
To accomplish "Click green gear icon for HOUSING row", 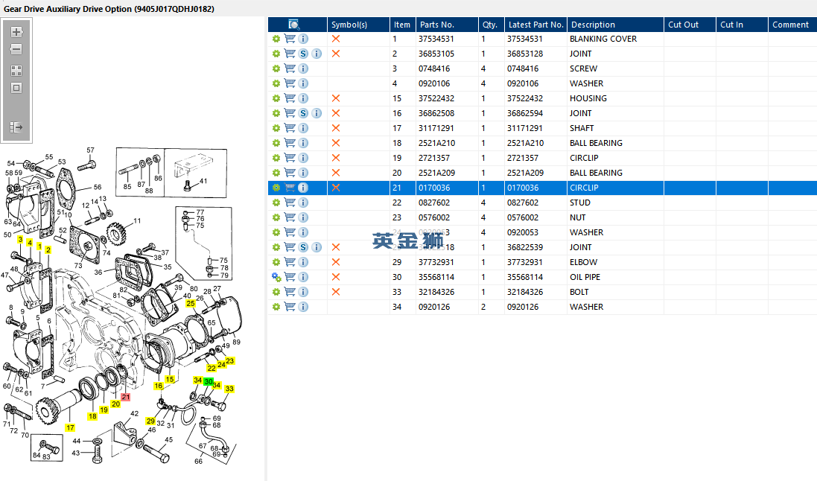I will pos(276,98).
